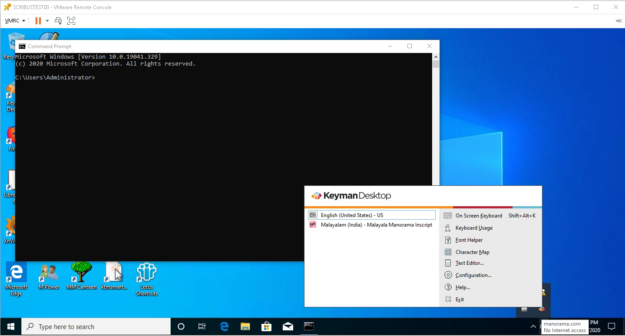The image size is (625, 336).
Task: Select the Recycle Bin desktop icon
Action: (9, 46)
